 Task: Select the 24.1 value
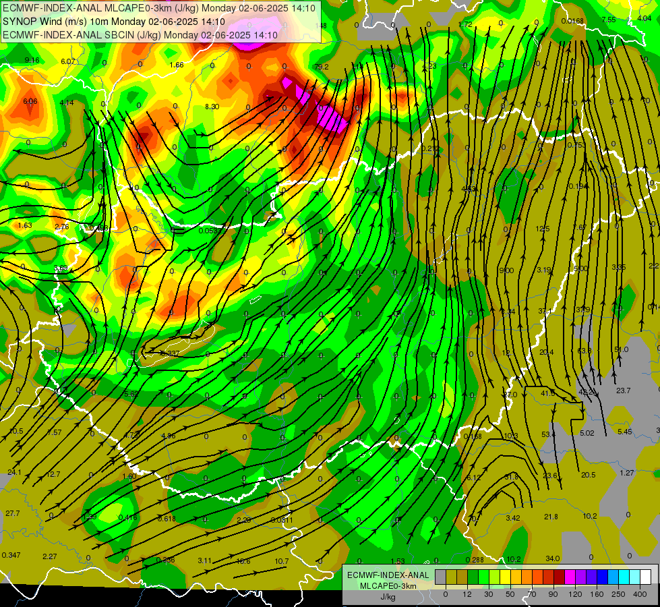[x=14, y=472]
